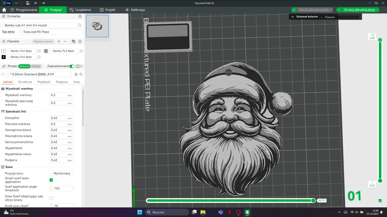Viewport: 387px width, 217px height.
Task: Open filament 3 Bambu PLA Basic dropdown
Action: point(21,57)
